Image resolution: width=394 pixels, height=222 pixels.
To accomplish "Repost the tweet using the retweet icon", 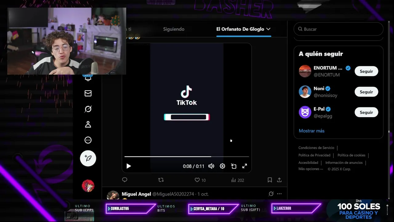I will click(161, 180).
